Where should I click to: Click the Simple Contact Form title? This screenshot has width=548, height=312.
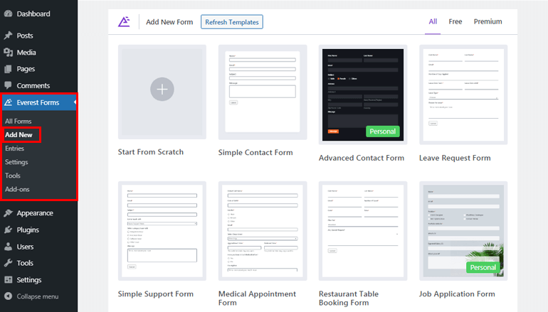pyautogui.click(x=255, y=152)
